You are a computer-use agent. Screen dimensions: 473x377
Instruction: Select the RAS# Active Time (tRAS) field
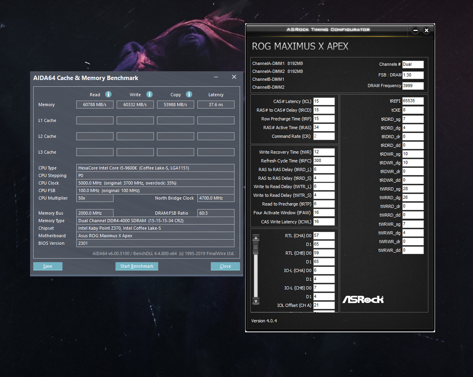[324, 128]
